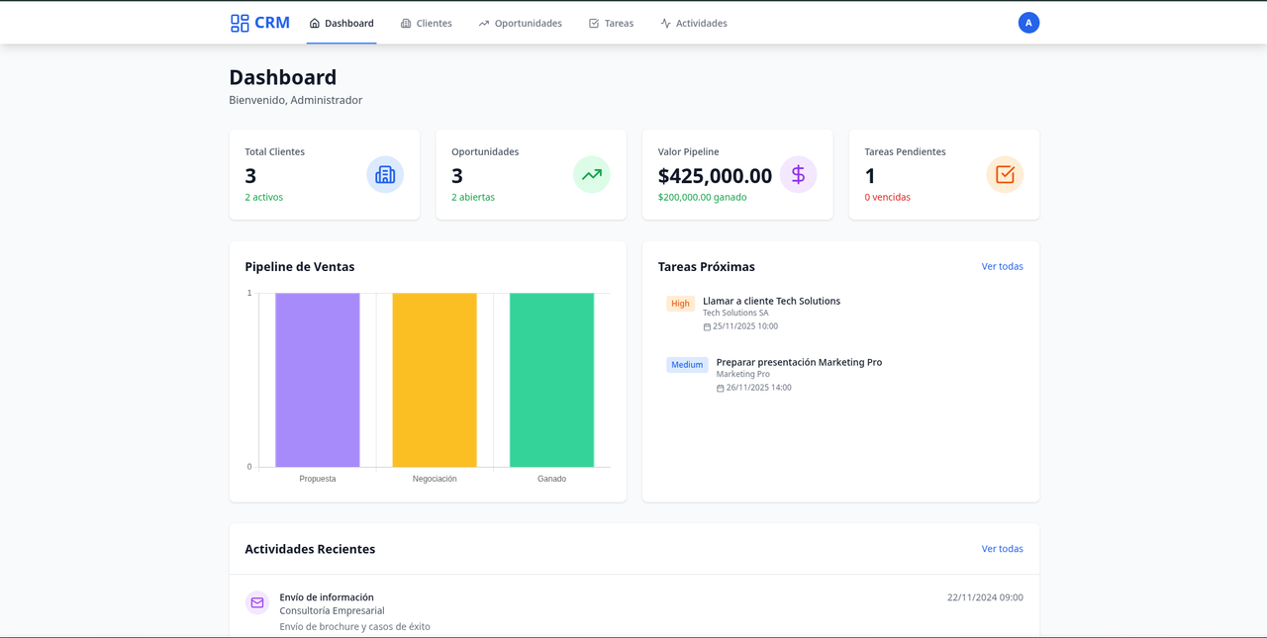The height and width of the screenshot is (638, 1267).
Task: Click the orange check icon in Tareas Pendientes card
Action: [x=1005, y=174]
